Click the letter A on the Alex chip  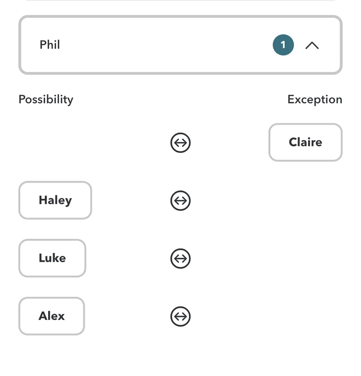[43, 316]
